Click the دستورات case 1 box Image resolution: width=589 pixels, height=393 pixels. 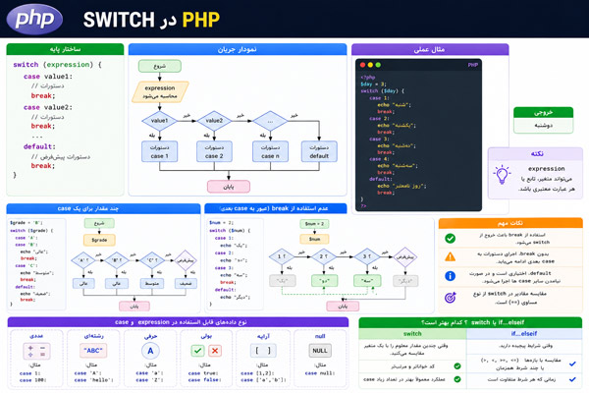pos(160,151)
